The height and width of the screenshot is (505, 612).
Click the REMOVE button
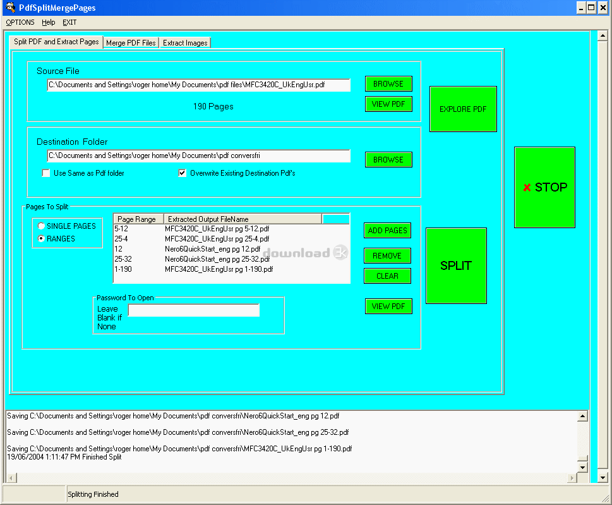[387, 256]
